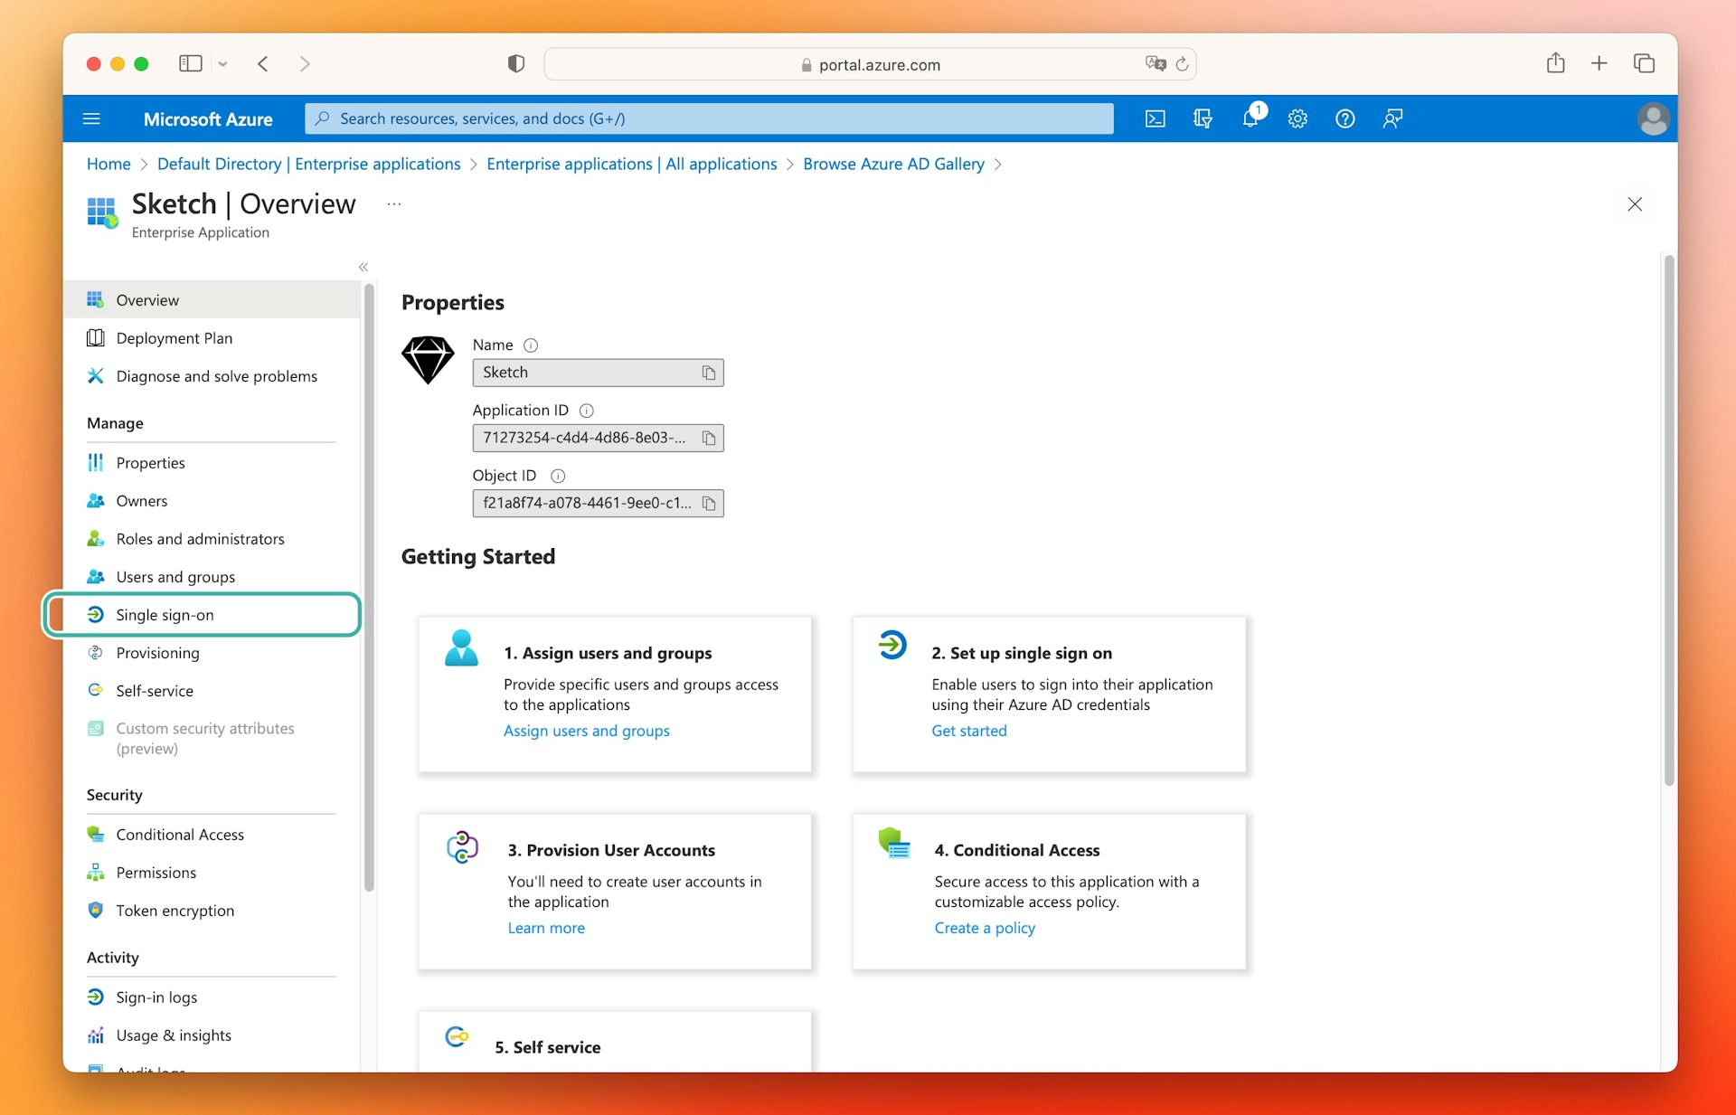
Task: Open the more options ellipsis beside Overview title
Action: (394, 204)
